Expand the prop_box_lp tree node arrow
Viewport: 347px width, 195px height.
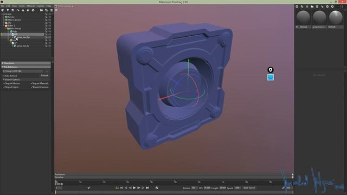(12, 45)
